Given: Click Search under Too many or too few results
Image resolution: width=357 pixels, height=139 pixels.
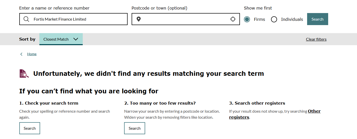Looking at the screenshot, I should pyautogui.click(x=135, y=128).
